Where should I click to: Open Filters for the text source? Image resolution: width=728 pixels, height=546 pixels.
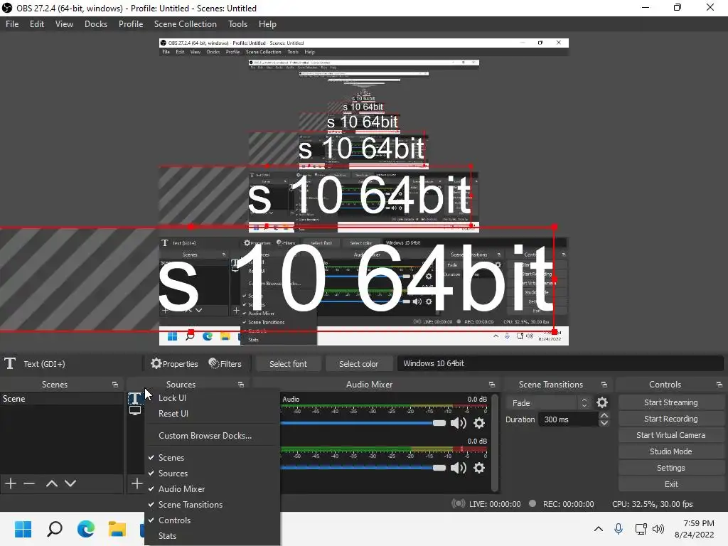coord(225,363)
